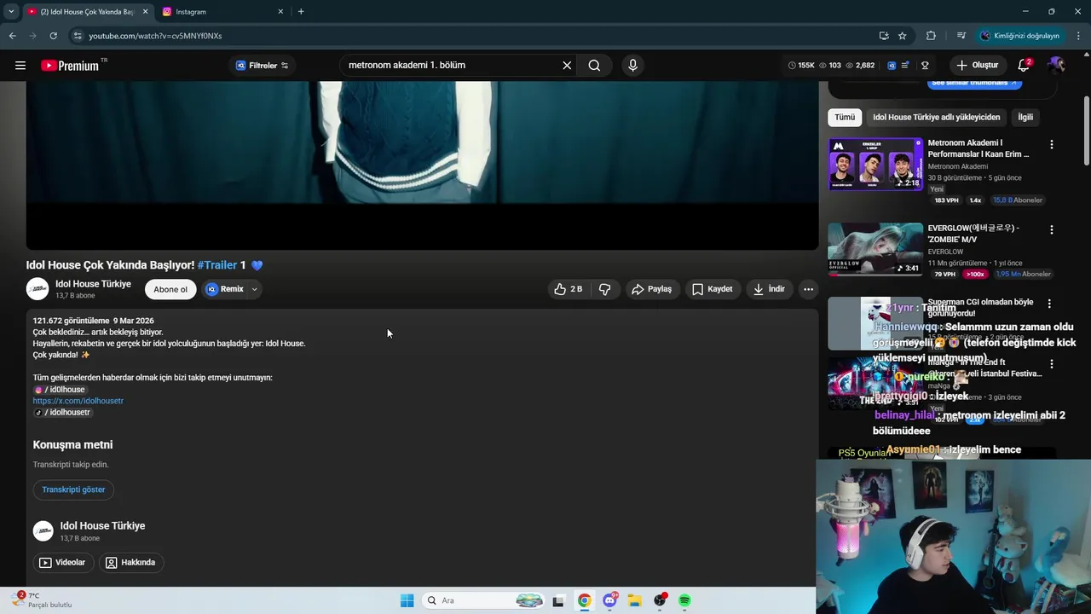The width and height of the screenshot is (1091, 614).
Task: Click the blue vidIQ logo in header
Action: 892,66
